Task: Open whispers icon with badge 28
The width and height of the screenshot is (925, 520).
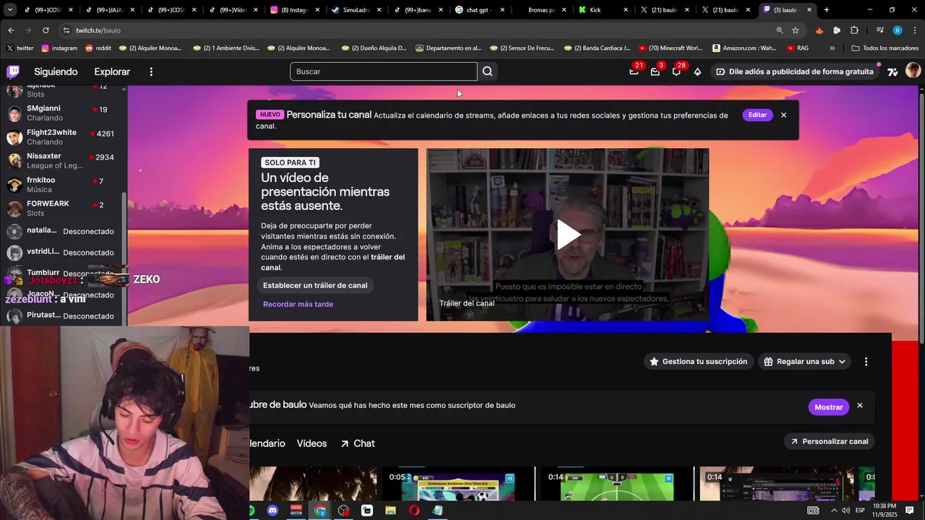Action: point(676,71)
